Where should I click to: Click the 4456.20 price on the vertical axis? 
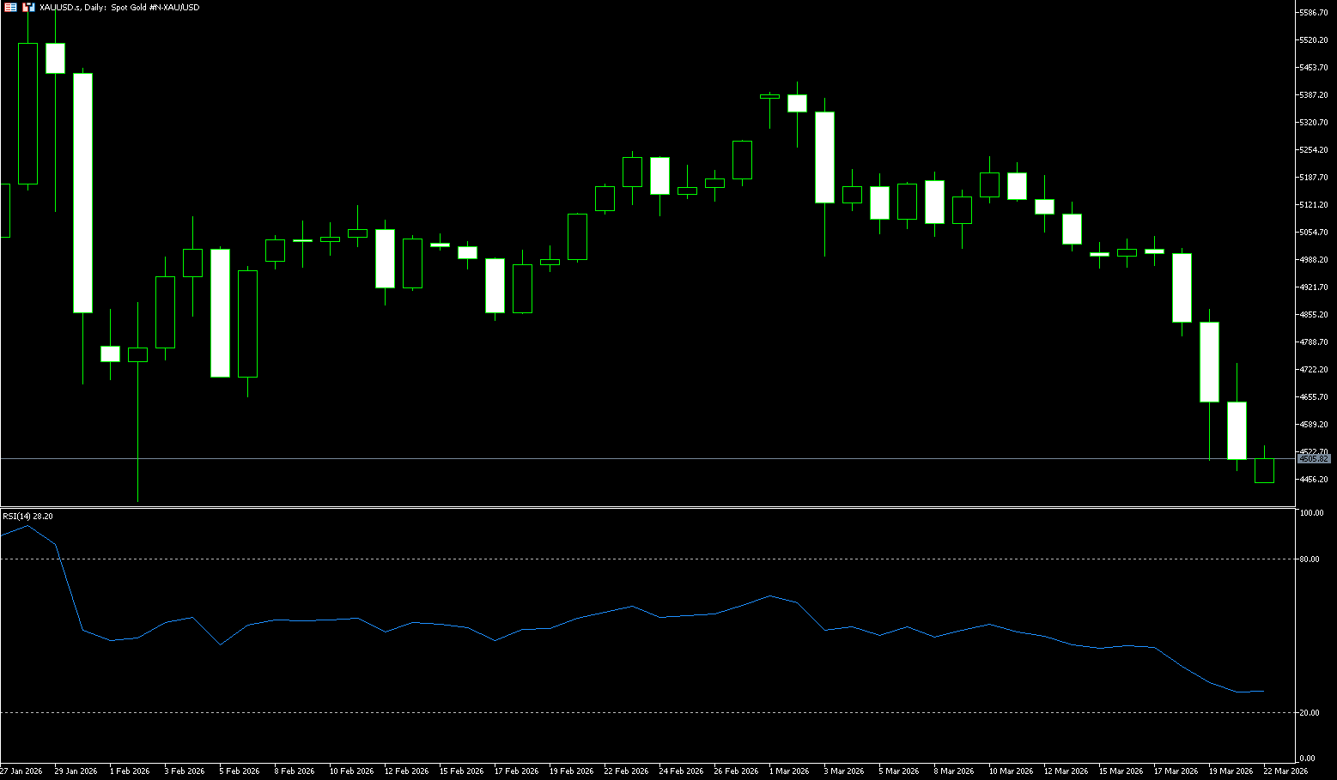coord(1314,480)
